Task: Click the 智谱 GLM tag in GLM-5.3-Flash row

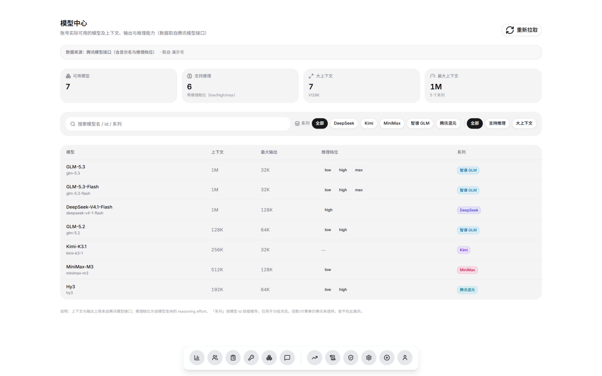Action: 468,190
